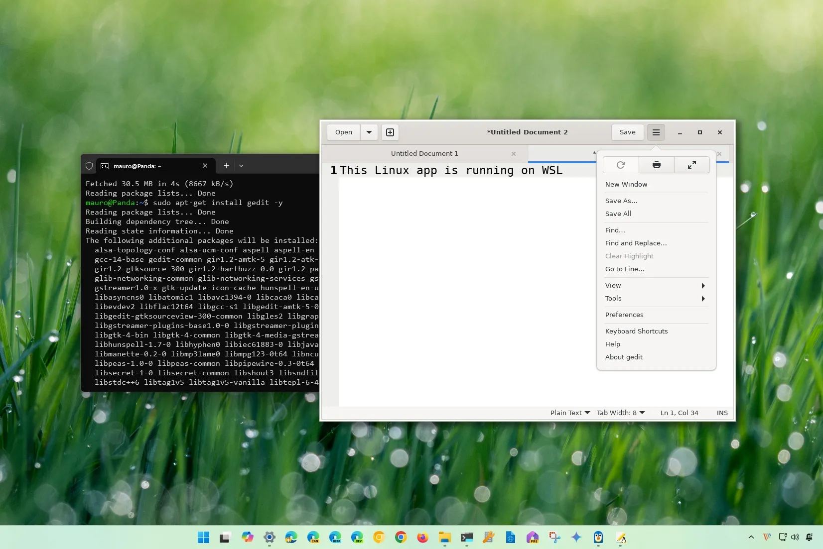Maximize the gedit window
Screen dimensions: 823x549
pos(699,132)
